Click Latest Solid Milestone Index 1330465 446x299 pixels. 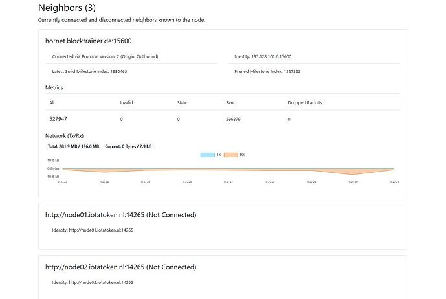coord(89,72)
